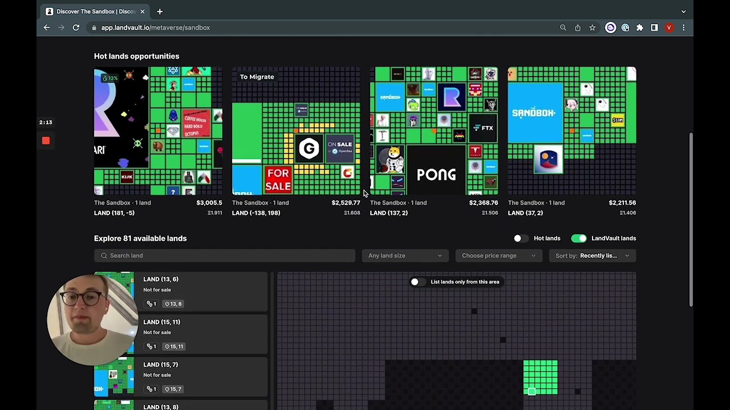Open the Any land size dropdown
This screenshot has height=410, width=730.
pos(405,256)
